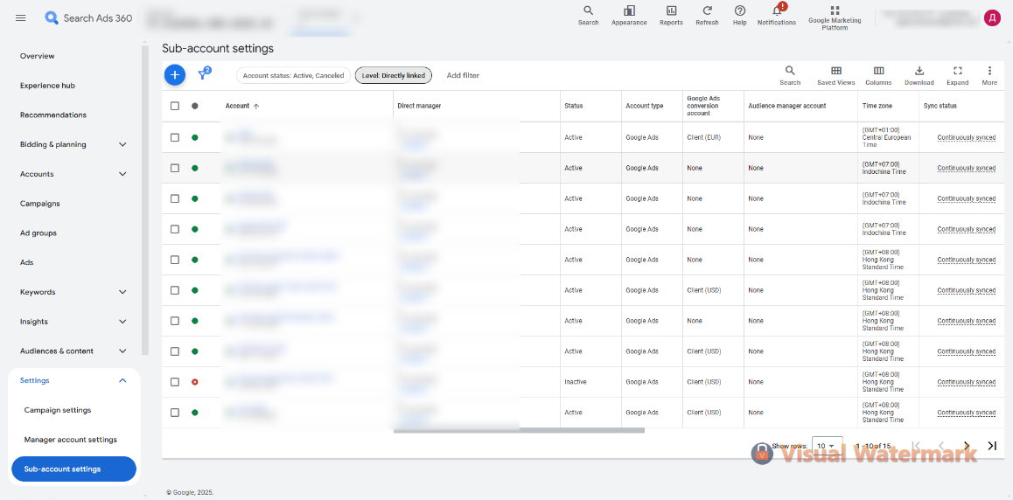
Task: Click the horizontal table scrollbar
Action: (519, 430)
